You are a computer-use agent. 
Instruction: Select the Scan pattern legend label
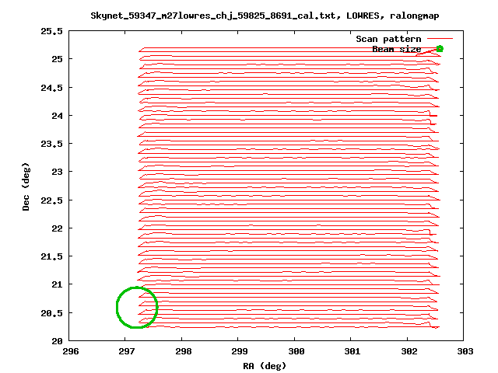point(388,39)
